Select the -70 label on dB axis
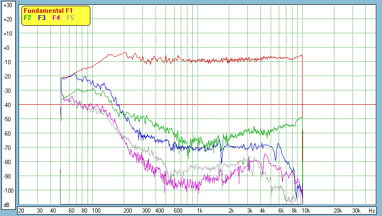This screenshot has width=382, height=216. [x=7, y=148]
